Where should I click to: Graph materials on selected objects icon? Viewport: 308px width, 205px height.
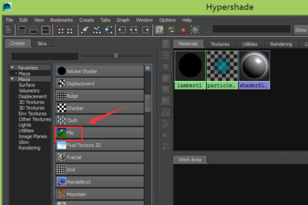[109, 30]
